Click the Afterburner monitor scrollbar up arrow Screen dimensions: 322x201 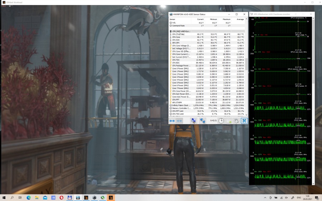point(313,18)
